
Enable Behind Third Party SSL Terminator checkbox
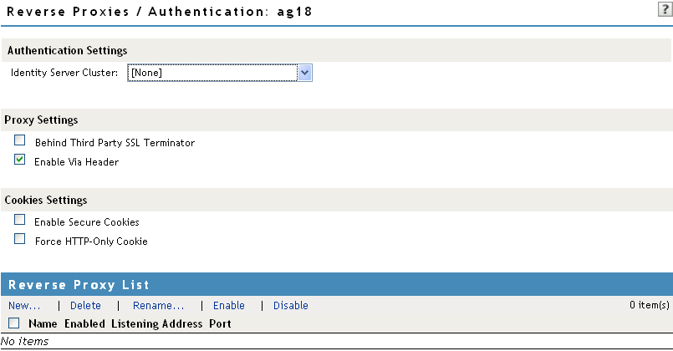[20, 141]
